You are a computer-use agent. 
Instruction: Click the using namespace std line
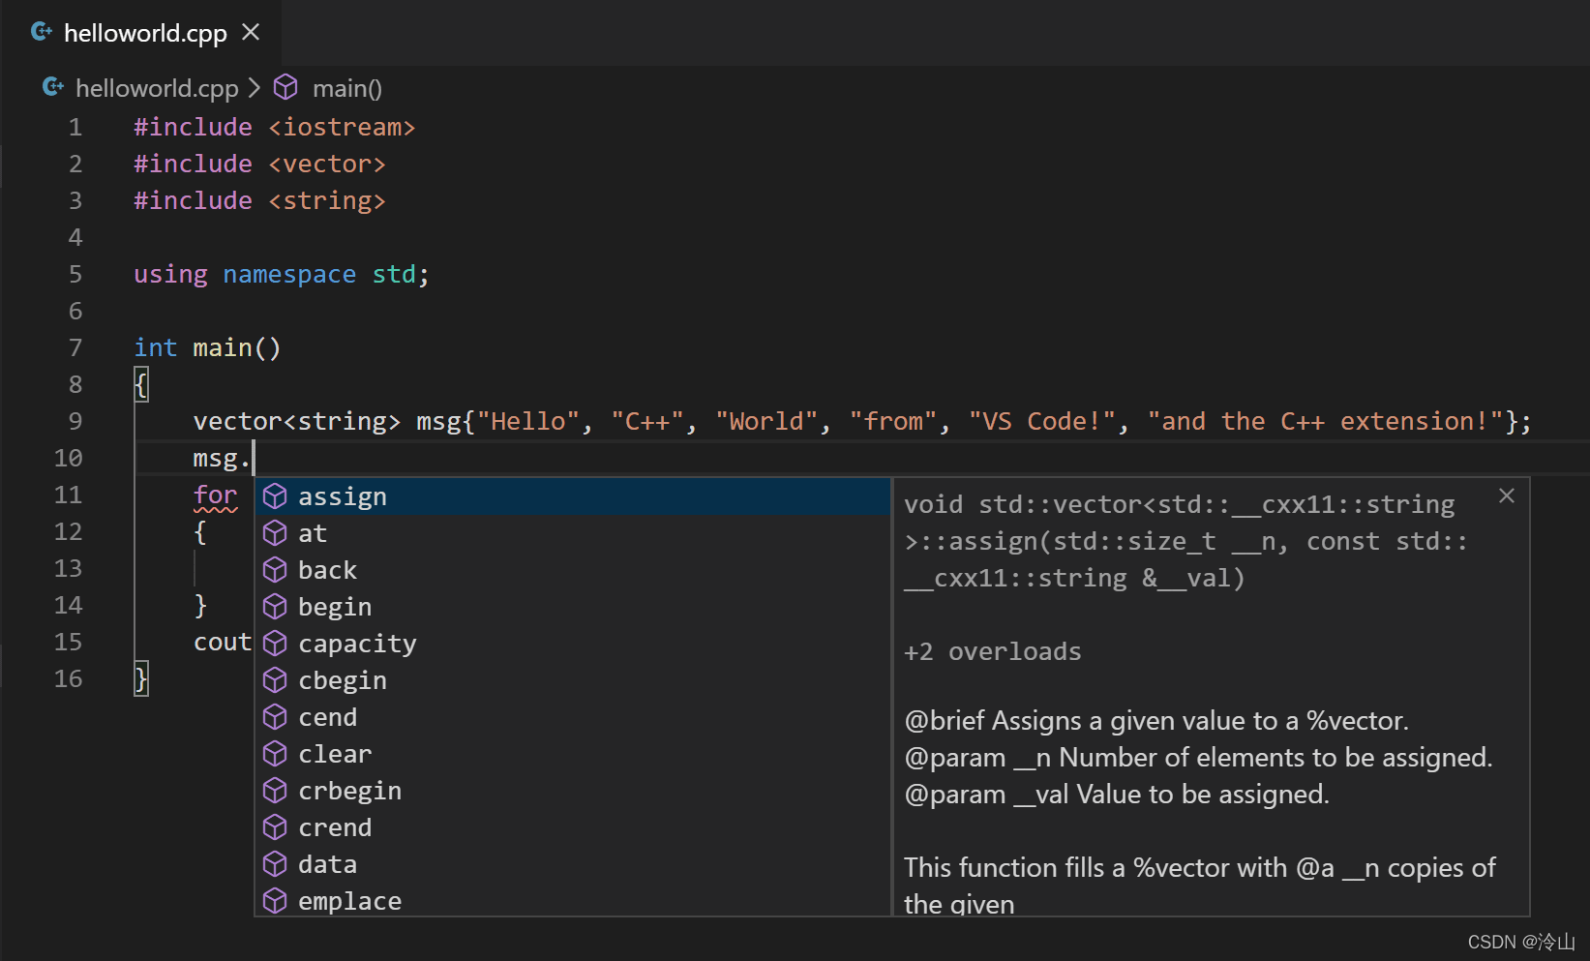(x=282, y=274)
